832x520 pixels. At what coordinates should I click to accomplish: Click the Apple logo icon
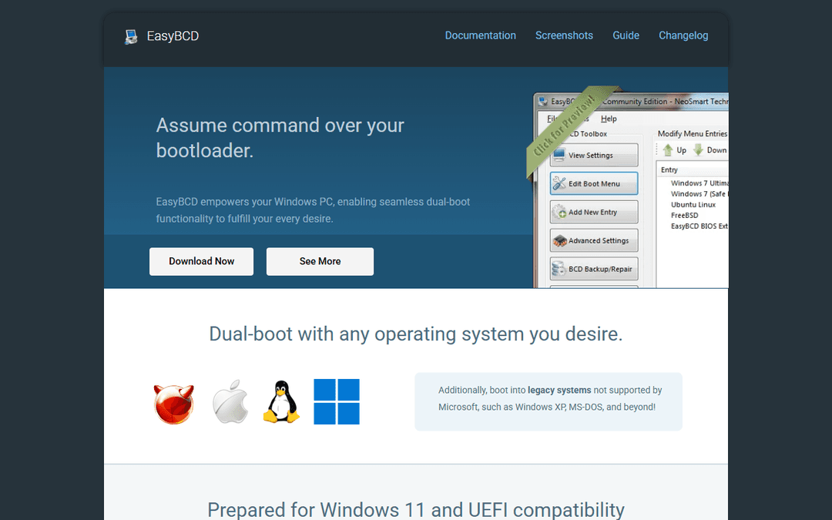pyautogui.click(x=230, y=401)
